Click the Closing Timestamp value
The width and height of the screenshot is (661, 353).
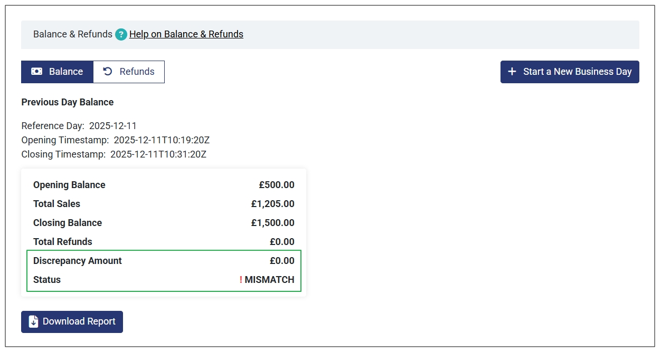(158, 154)
